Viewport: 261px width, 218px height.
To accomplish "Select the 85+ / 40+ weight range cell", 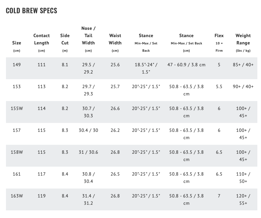I will point(243,65).
